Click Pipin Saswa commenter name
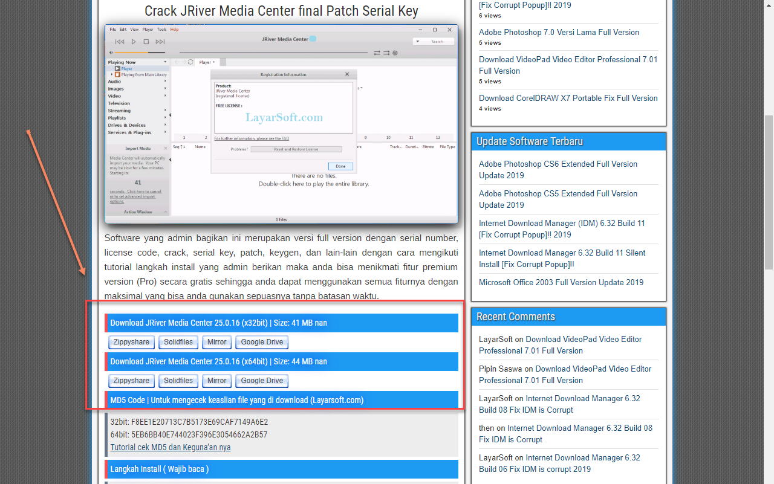 pos(500,369)
